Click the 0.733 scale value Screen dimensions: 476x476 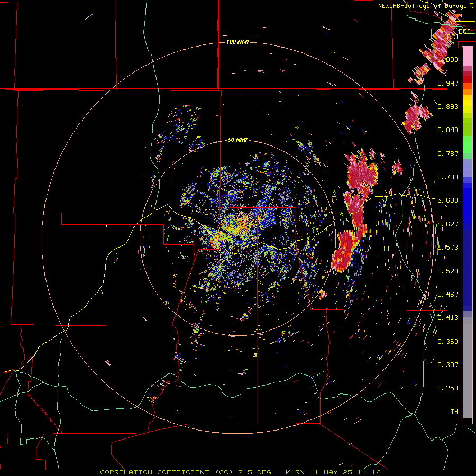point(448,177)
